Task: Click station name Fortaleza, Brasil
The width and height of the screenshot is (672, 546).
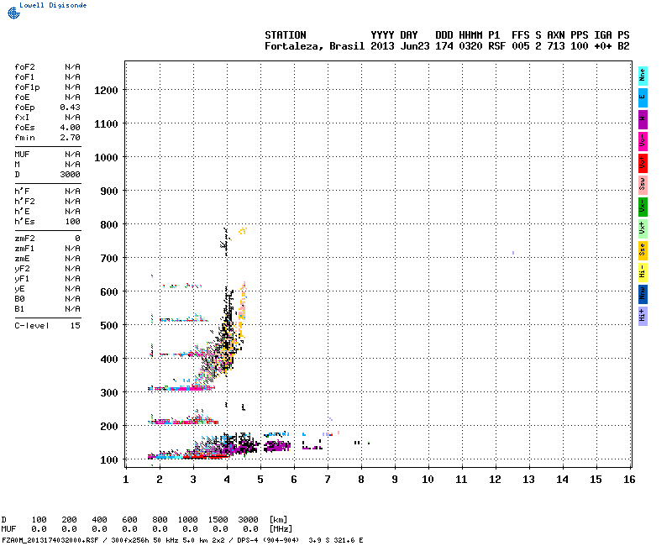Action: tap(314, 46)
